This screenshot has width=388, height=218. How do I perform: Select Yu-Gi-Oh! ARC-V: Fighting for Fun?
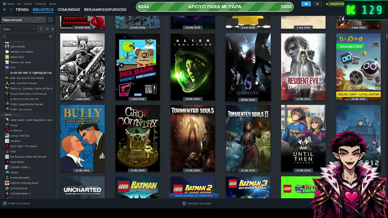(31, 73)
